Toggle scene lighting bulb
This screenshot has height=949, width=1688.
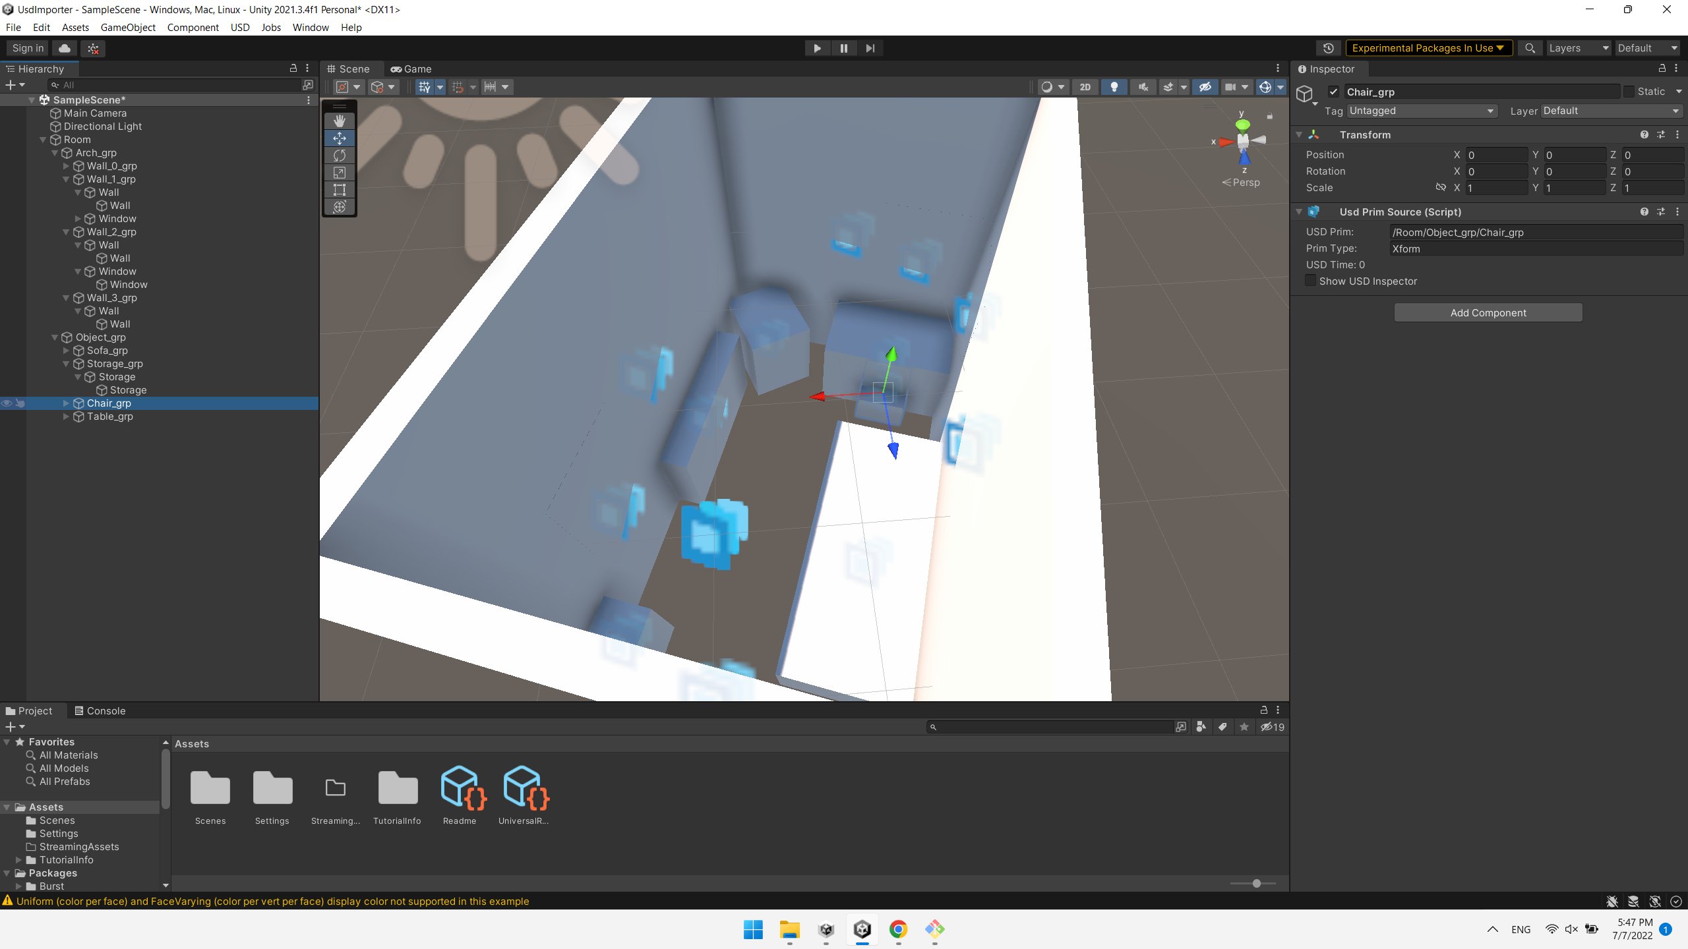pyautogui.click(x=1114, y=87)
